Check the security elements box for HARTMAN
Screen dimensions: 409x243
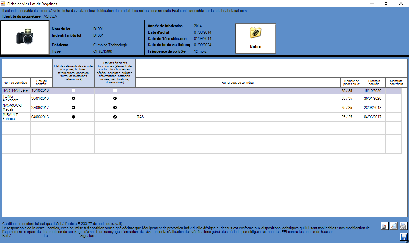(73, 91)
